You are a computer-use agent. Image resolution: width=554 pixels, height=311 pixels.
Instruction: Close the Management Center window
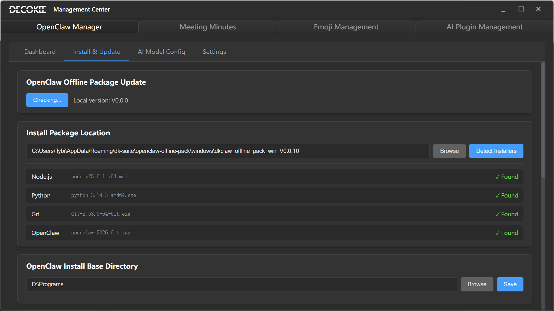(x=538, y=9)
